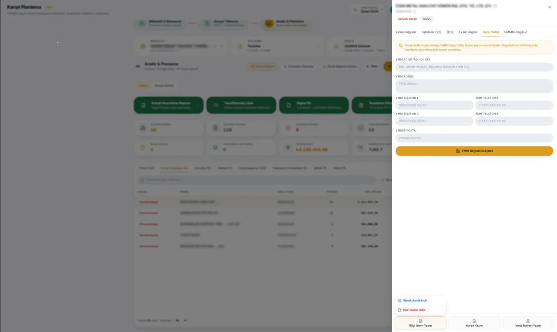
Task: Focus the YMM E-Posta field
Action: pyautogui.click(x=474, y=138)
